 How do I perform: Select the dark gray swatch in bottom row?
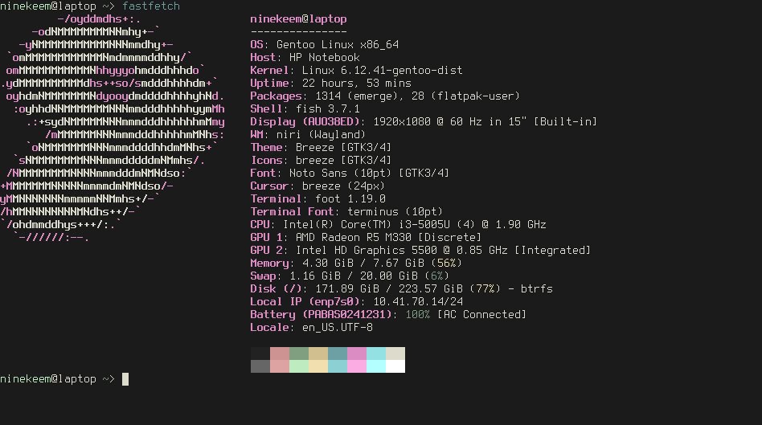pyautogui.click(x=260, y=366)
